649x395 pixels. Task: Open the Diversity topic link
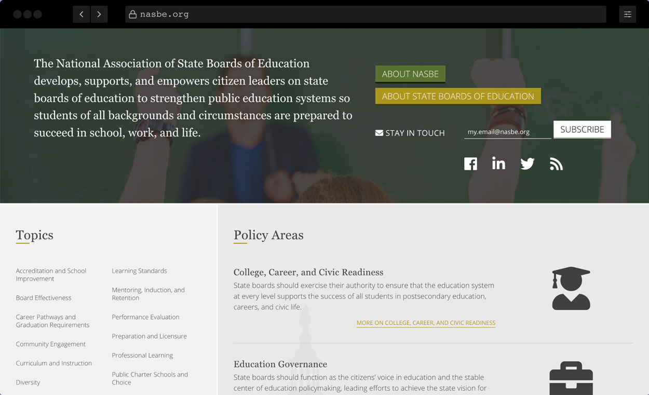coord(28,382)
